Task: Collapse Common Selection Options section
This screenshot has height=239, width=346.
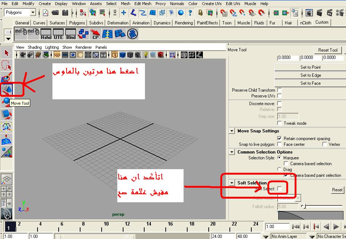Action: 232,152
